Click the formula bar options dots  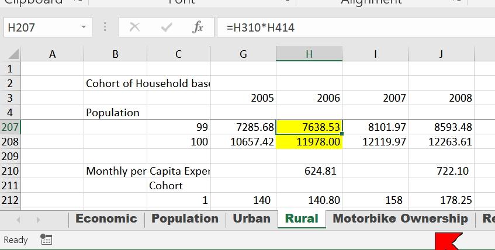click(105, 27)
